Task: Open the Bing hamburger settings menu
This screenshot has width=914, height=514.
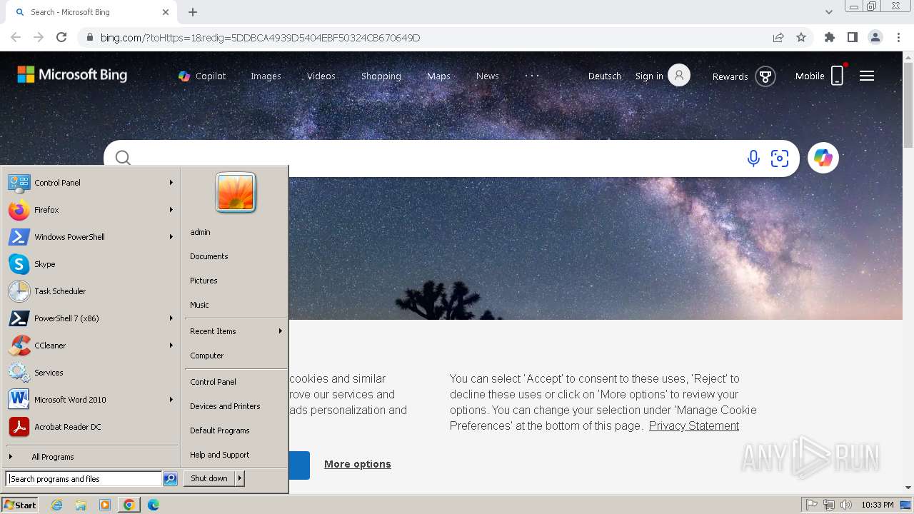Action: [867, 76]
